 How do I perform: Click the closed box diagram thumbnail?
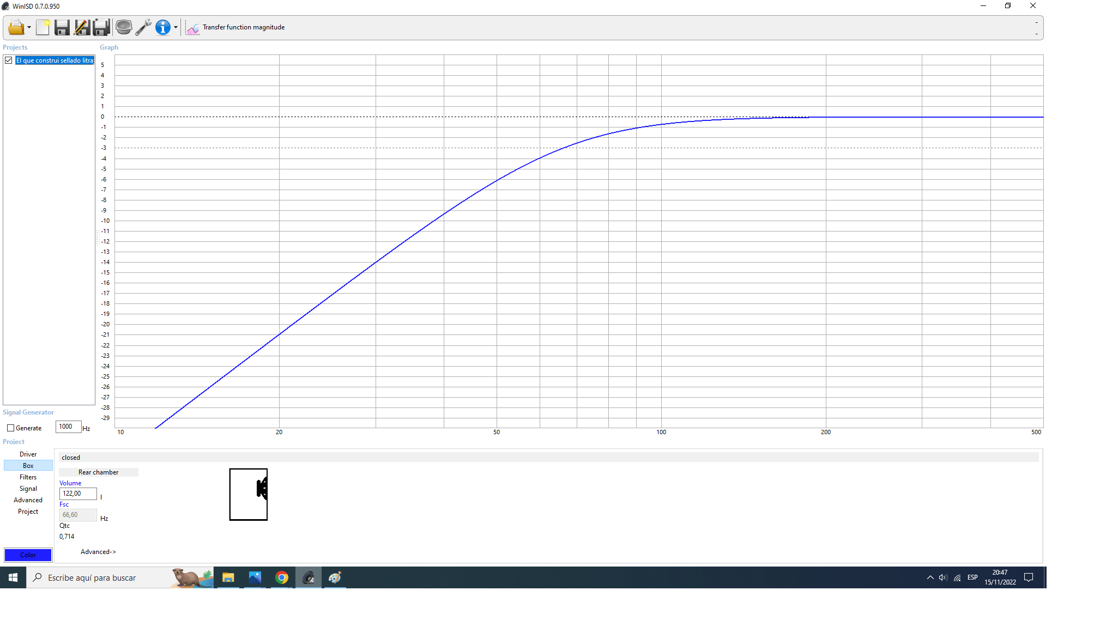249,495
